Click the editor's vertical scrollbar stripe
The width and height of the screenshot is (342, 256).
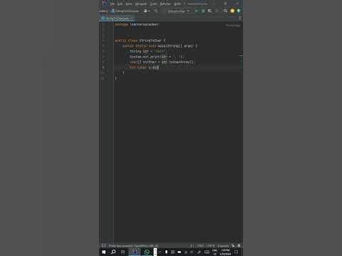[241, 55]
